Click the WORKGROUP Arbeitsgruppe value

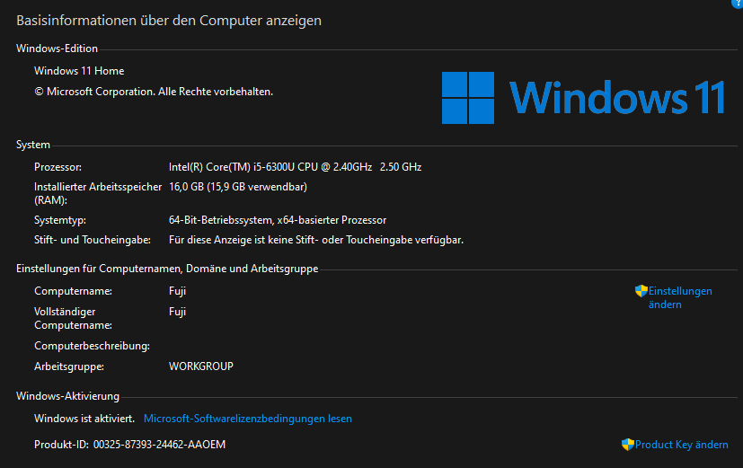tap(201, 366)
